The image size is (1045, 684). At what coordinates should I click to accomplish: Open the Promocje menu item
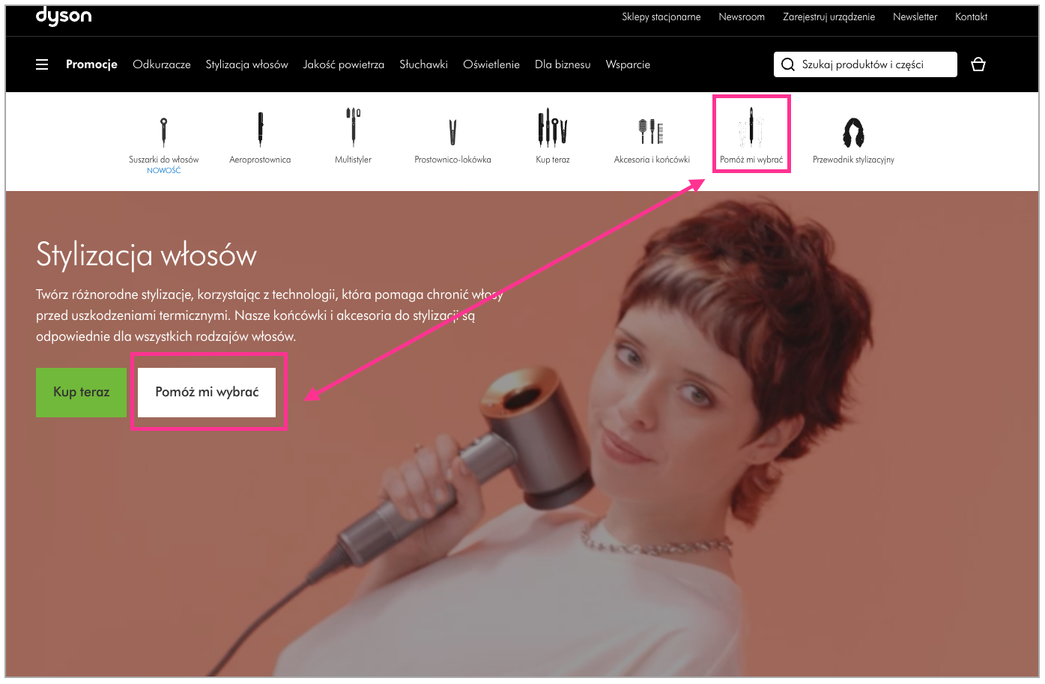(91, 64)
